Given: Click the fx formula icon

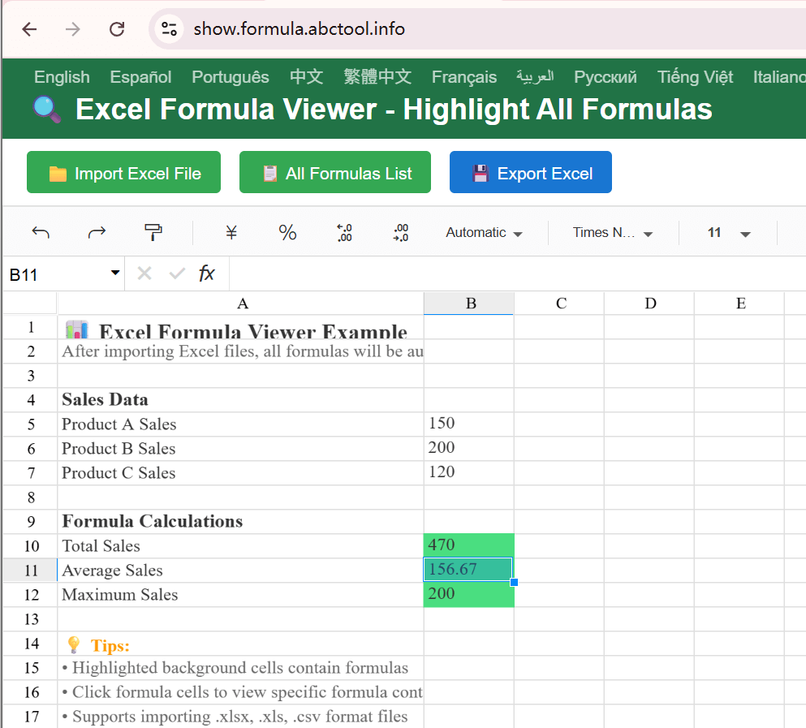Looking at the screenshot, I should tap(207, 274).
